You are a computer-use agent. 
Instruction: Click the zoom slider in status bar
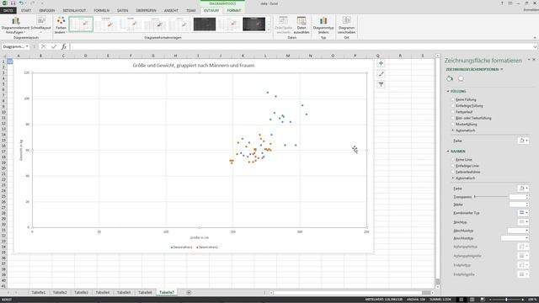[x=506, y=300]
